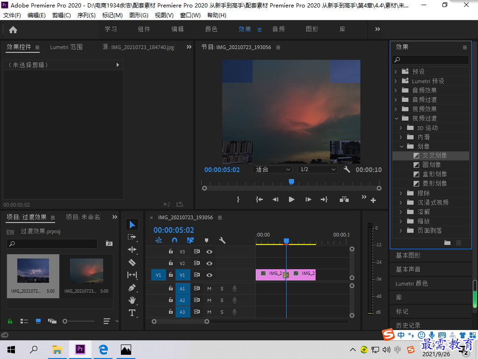Select the Type tool
Screen dimensions: 478x359
click(132, 313)
